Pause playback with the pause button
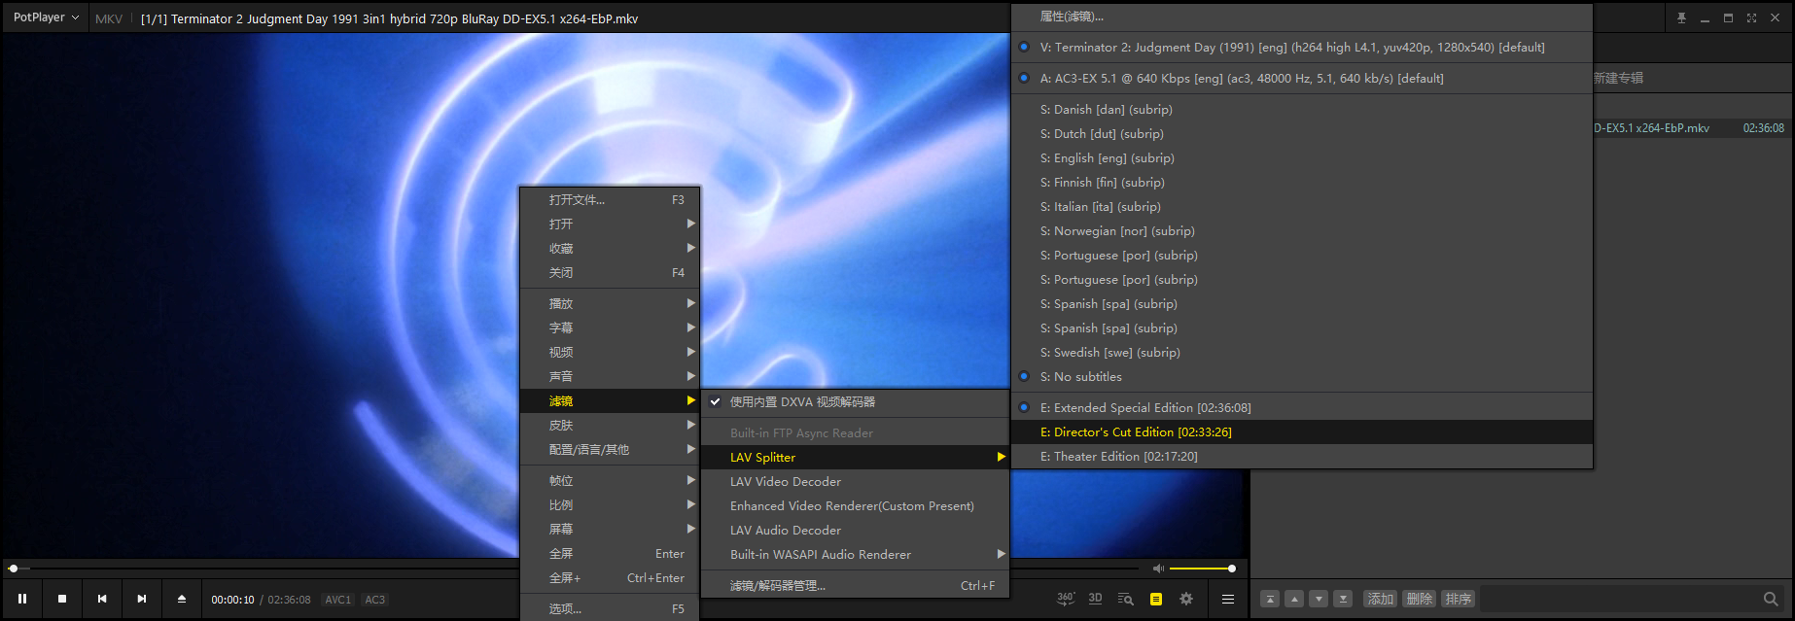 [22, 599]
